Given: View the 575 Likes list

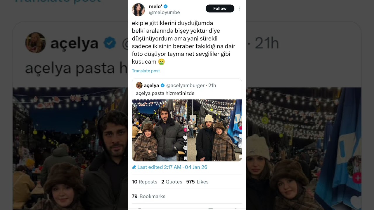Looking at the screenshot, I should 197,182.
